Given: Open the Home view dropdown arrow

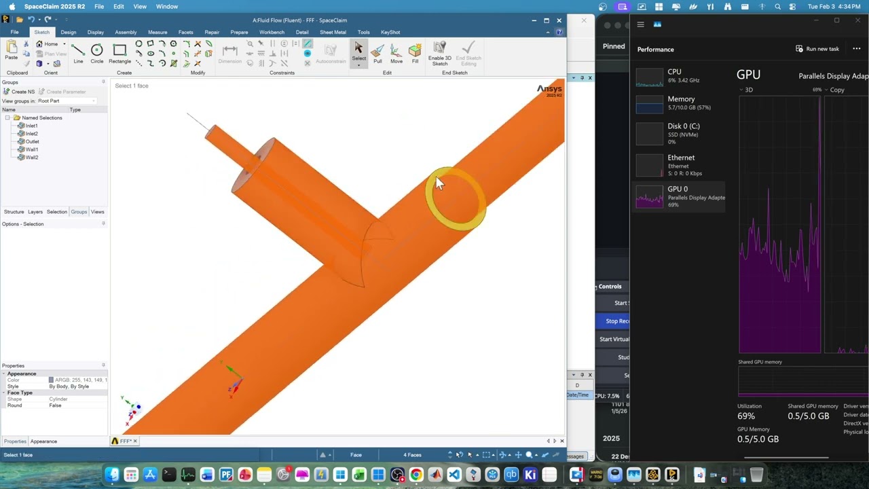Looking at the screenshot, I should [64, 44].
